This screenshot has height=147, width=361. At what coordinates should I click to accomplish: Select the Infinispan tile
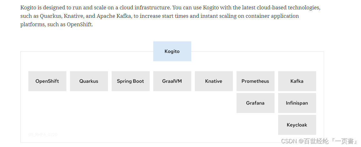297,103
